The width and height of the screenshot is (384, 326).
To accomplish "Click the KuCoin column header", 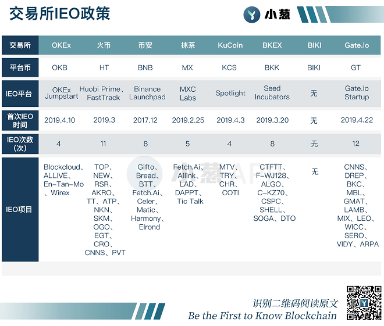I will pos(230,45).
